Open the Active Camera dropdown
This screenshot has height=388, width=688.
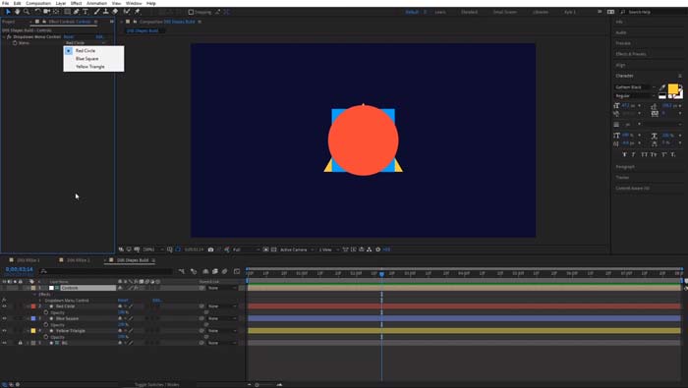pyautogui.click(x=297, y=249)
